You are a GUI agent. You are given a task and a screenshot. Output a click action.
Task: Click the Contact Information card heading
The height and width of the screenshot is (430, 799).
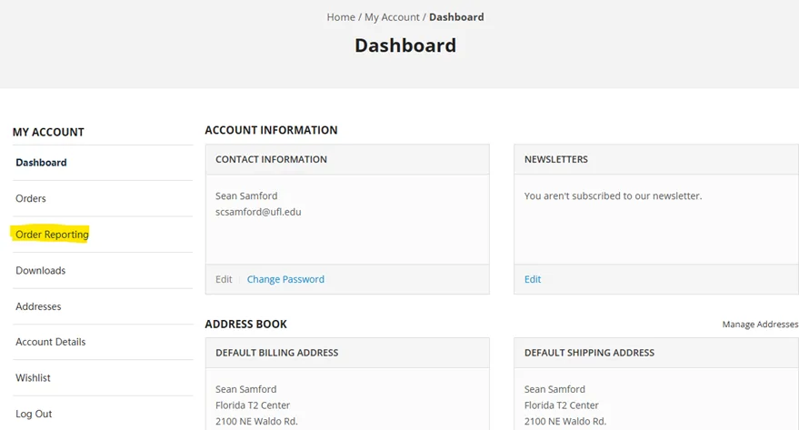point(271,159)
